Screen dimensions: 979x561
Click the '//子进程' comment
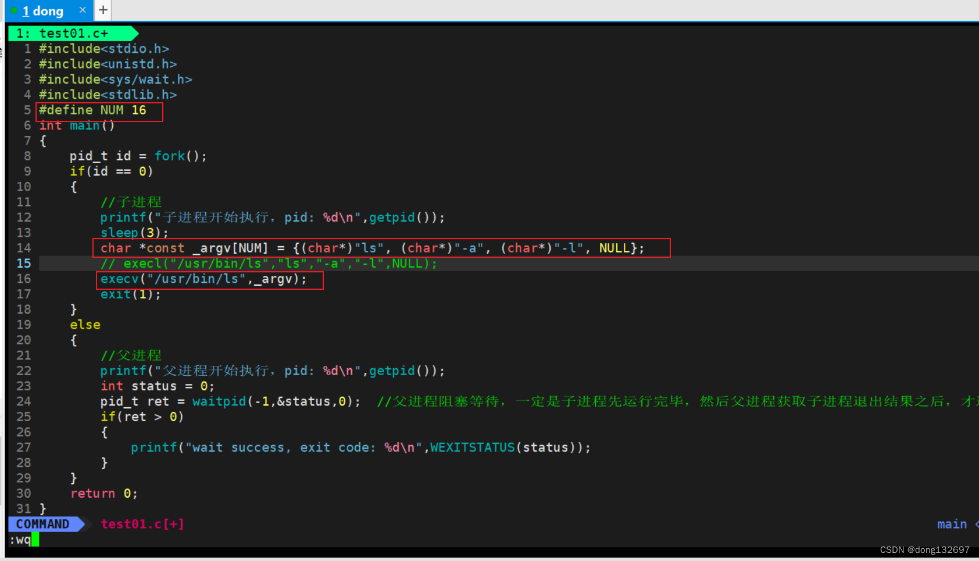coord(131,202)
